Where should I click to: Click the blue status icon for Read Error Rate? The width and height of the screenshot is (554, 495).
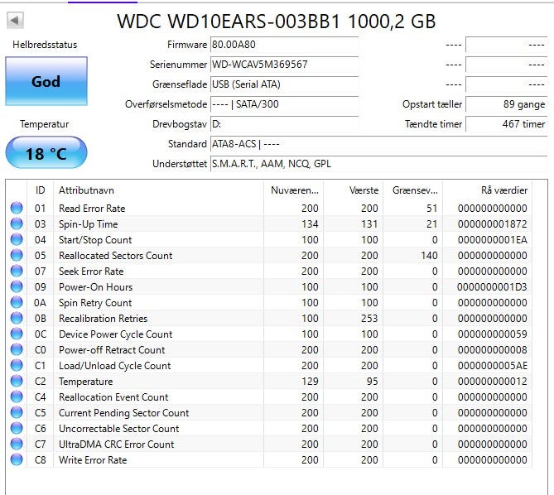point(17,208)
